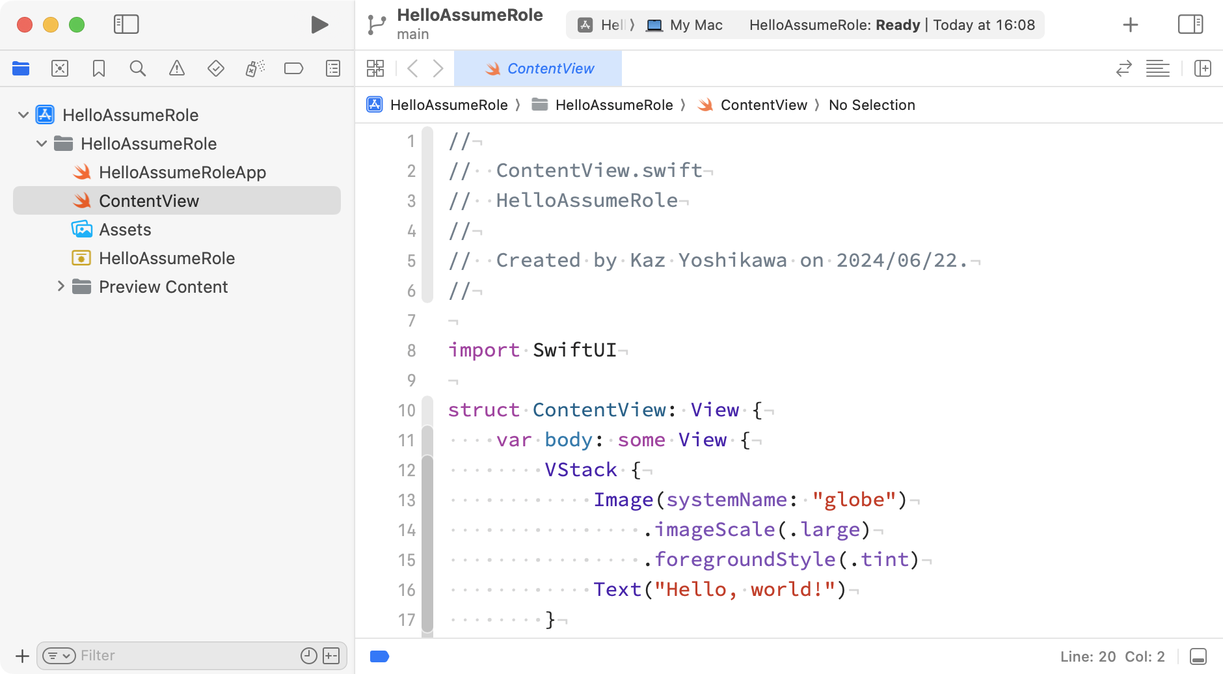Open the Report navigator
Image resolution: width=1223 pixels, height=674 pixels.
tap(333, 68)
